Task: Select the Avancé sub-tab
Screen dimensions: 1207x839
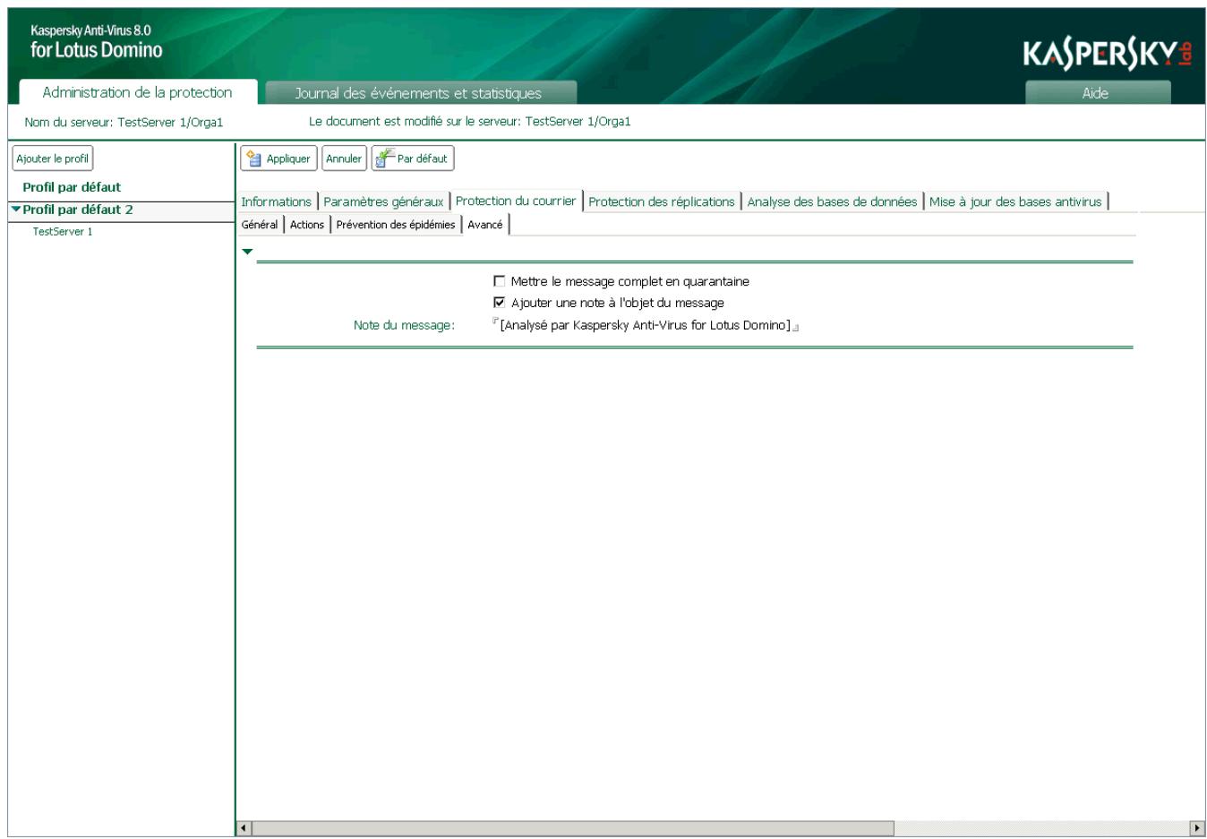Action: click(485, 225)
